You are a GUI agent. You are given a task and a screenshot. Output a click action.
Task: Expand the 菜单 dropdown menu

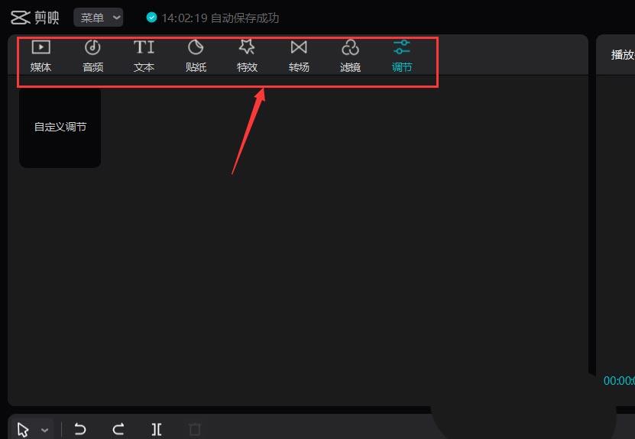tap(99, 18)
